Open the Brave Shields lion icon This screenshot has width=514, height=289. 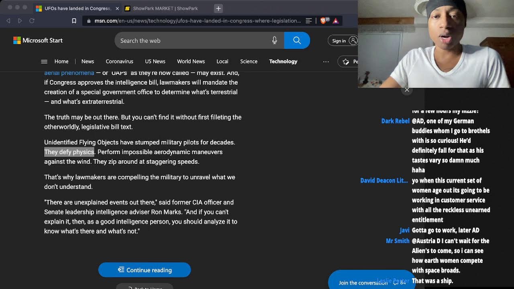pyautogui.click(x=324, y=21)
